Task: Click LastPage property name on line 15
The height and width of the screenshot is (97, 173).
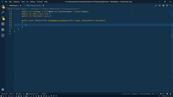Action: coord(36,12)
